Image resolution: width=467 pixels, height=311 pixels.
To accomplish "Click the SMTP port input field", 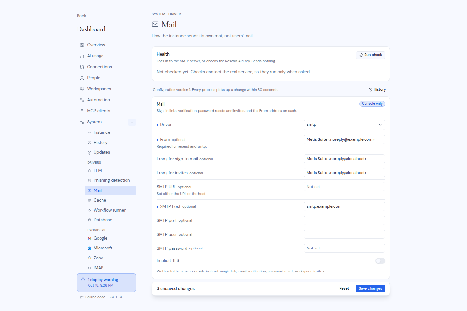I will tap(344, 221).
